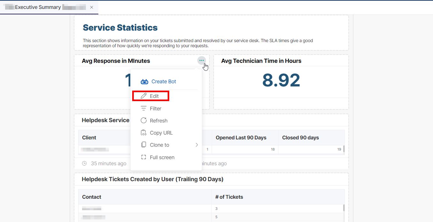The width and height of the screenshot is (433, 222).
Task: Click the Clone to pages icon
Action: pos(144,145)
